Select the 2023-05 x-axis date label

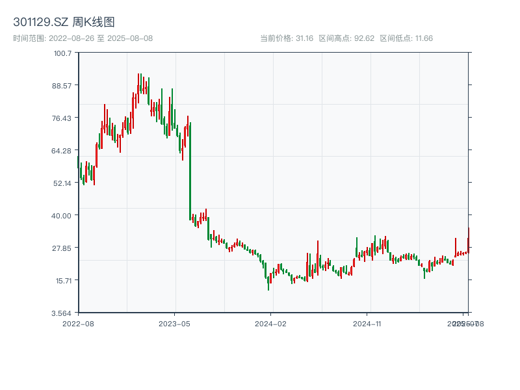174,323
